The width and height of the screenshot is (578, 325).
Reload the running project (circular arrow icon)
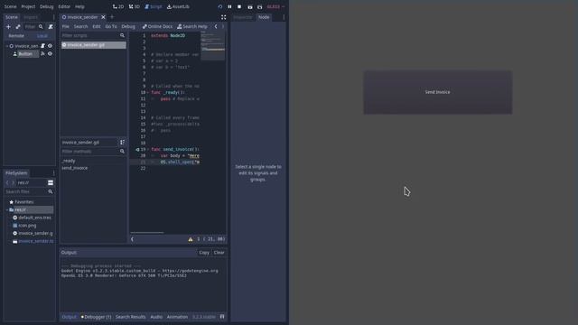click(220, 6)
